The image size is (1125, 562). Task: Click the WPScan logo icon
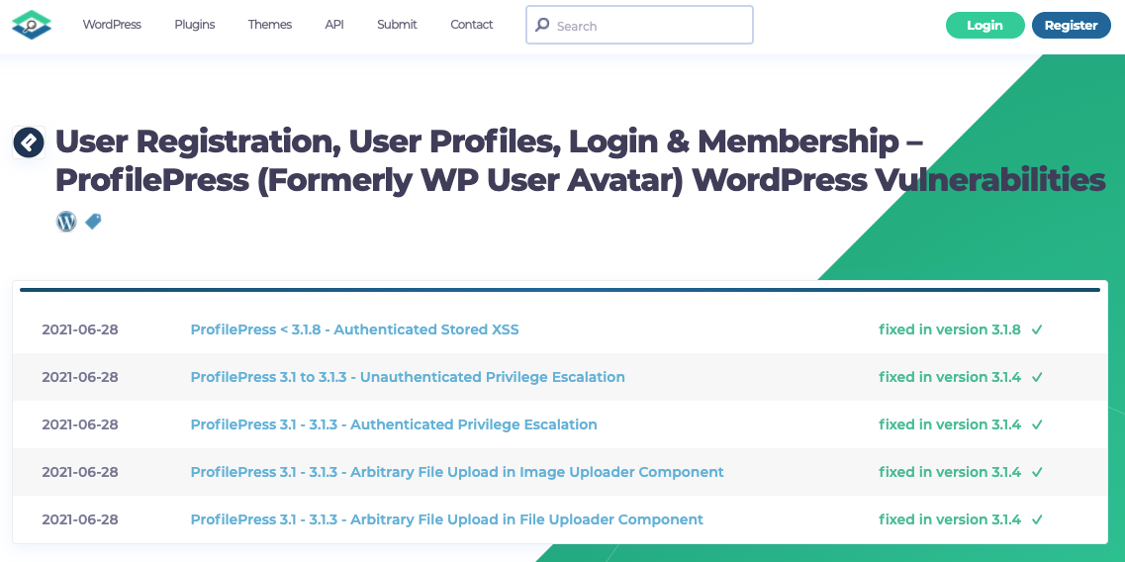point(32,25)
